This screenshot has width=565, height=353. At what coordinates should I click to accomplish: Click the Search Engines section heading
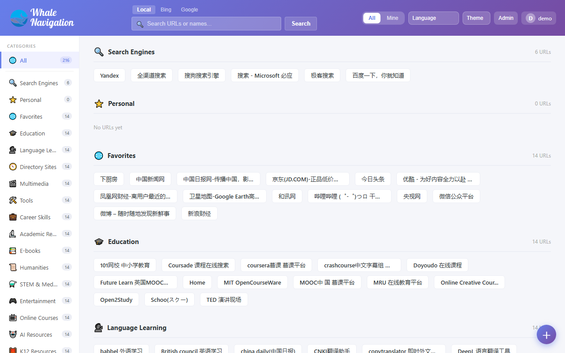pos(131,52)
